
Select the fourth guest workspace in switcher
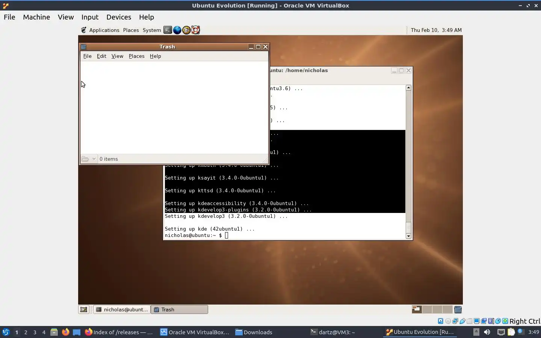[x=447, y=309]
